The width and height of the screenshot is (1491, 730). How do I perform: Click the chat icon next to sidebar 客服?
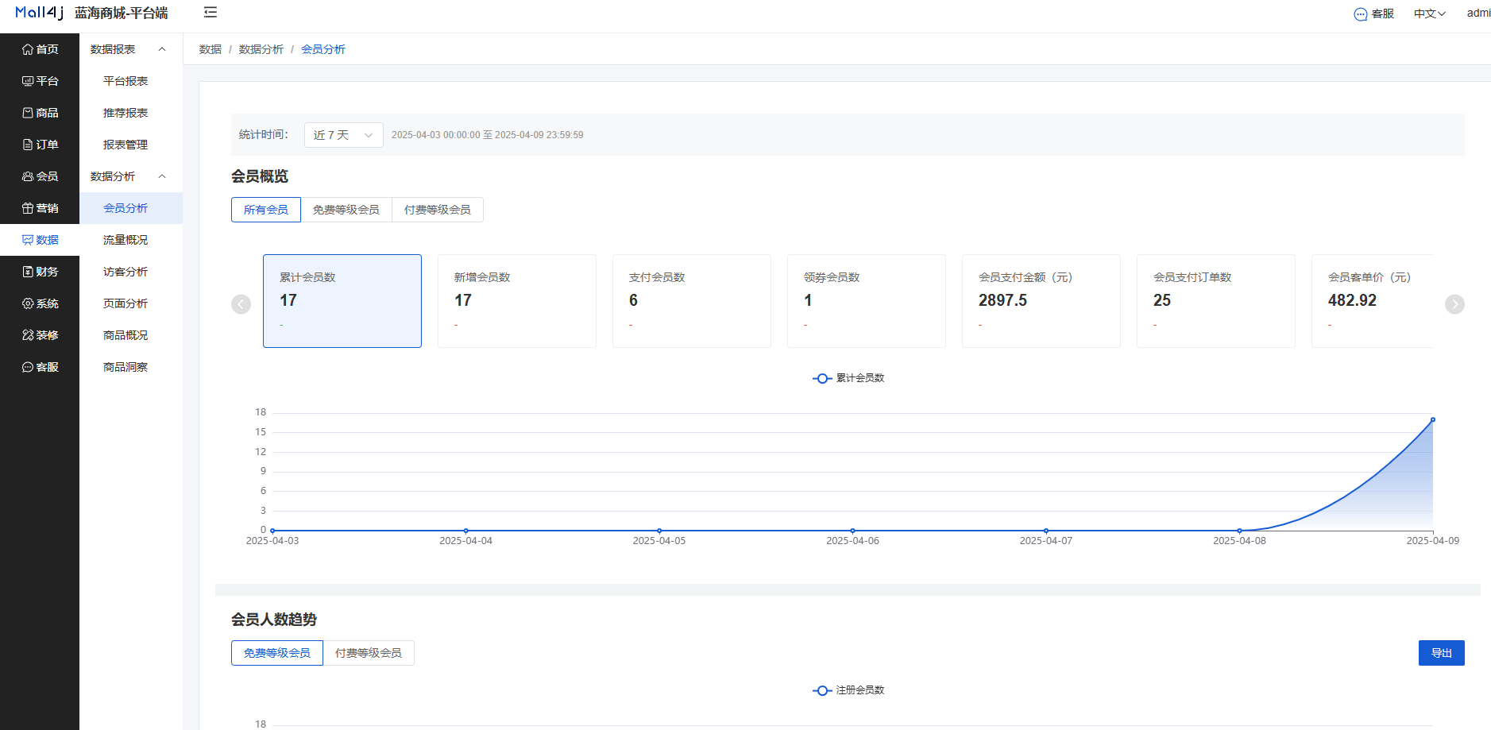point(28,367)
